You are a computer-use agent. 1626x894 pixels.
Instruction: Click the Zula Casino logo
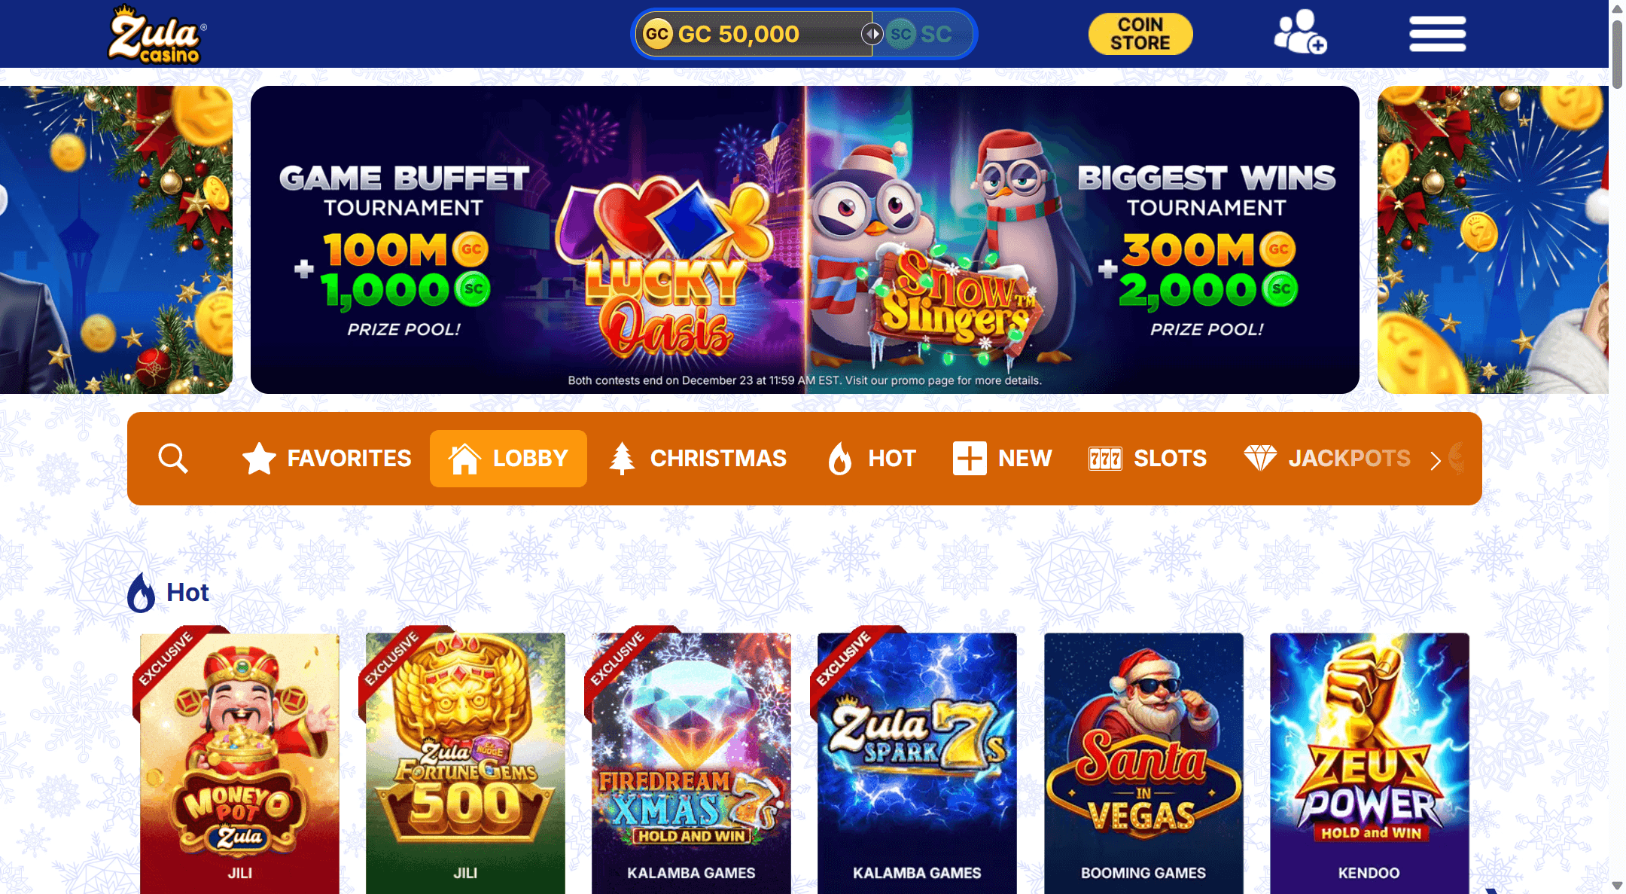(157, 34)
